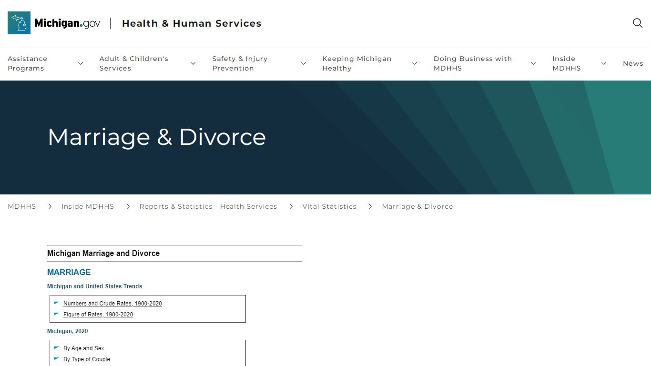Open the By Type of Couple link

click(x=87, y=359)
